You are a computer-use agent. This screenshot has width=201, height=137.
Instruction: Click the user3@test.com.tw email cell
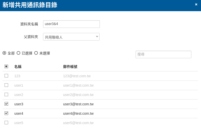point(78,104)
